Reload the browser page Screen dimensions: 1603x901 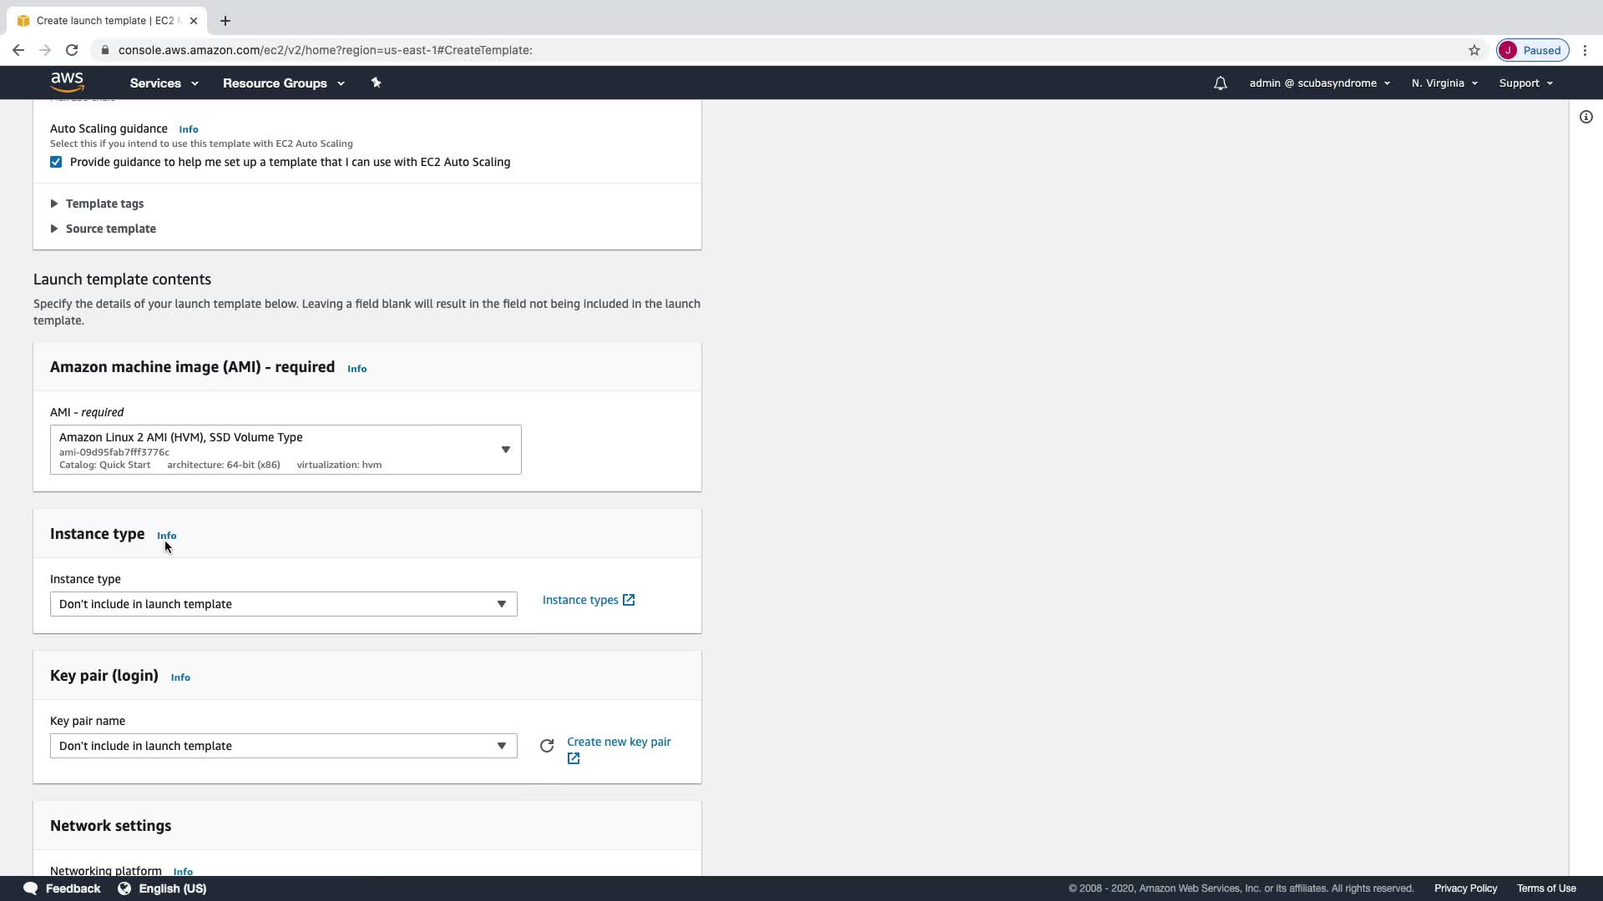72,50
